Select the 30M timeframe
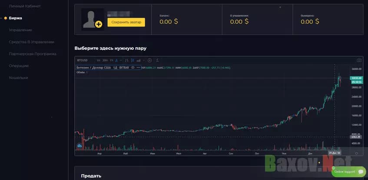 click(105, 60)
